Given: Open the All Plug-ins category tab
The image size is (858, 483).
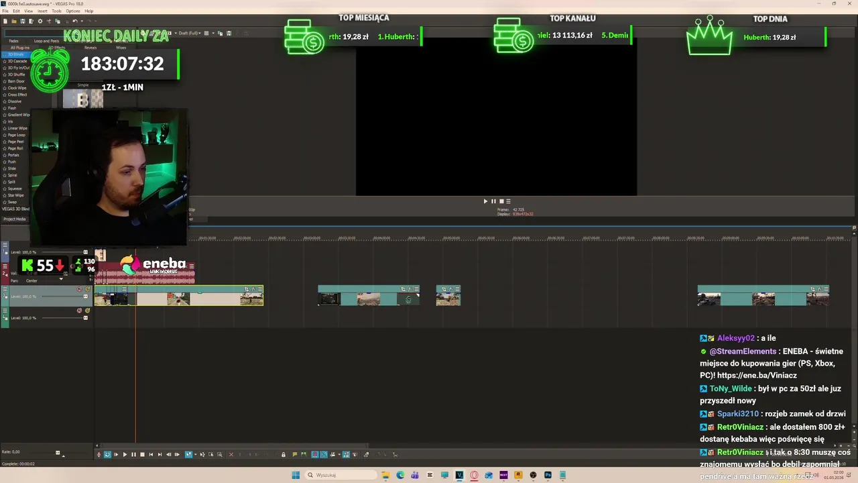Looking at the screenshot, I should pyautogui.click(x=19, y=48).
